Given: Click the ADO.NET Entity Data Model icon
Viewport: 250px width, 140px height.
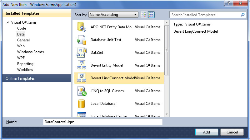Looking at the screenshot, I should (x=82, y=27).
